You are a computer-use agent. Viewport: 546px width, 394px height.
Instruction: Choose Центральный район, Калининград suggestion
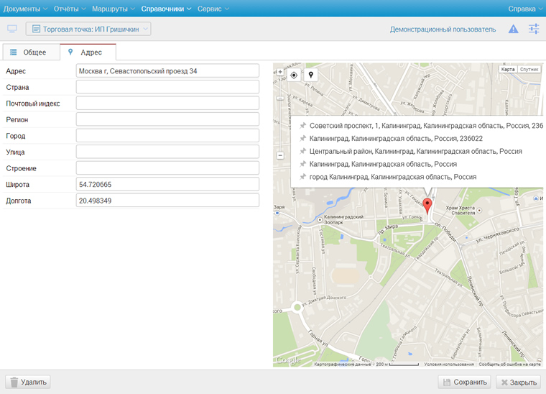411,151
